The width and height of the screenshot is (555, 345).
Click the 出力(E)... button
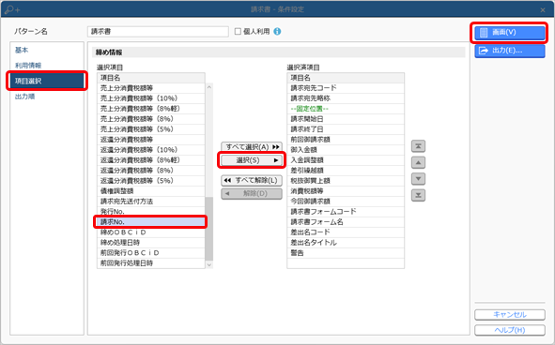(x=510, y=51)
